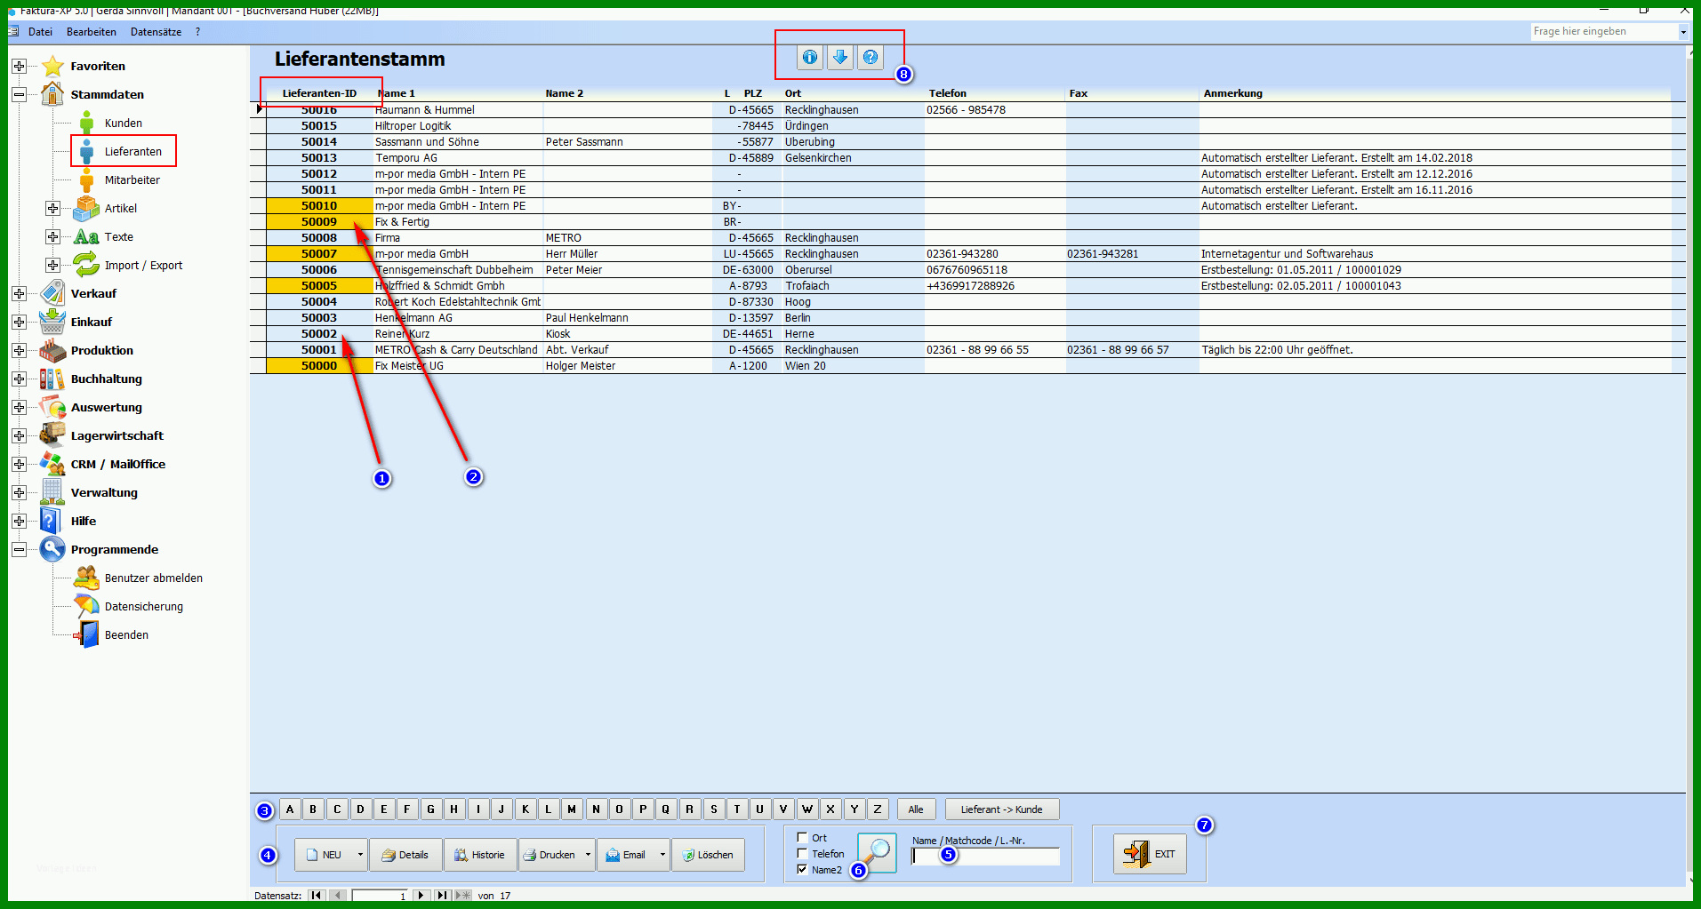1701x909 pixels.
Task: Click the blue question mark help icon
Action: pyautogui.click(x=871, y=58)
